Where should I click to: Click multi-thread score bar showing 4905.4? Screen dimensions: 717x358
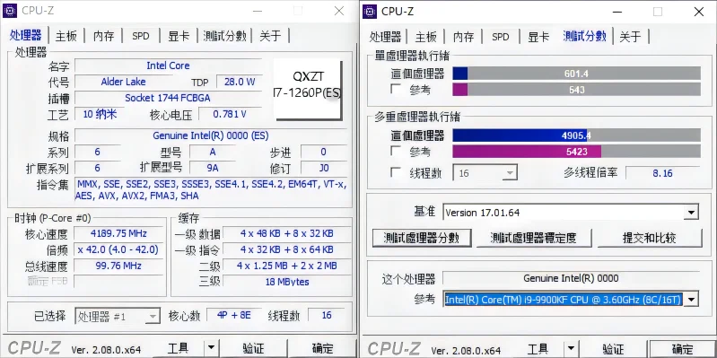[577, 135]
